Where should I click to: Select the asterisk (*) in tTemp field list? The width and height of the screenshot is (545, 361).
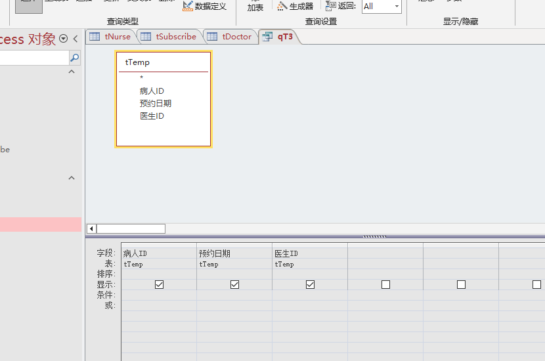tap(141, 78)
